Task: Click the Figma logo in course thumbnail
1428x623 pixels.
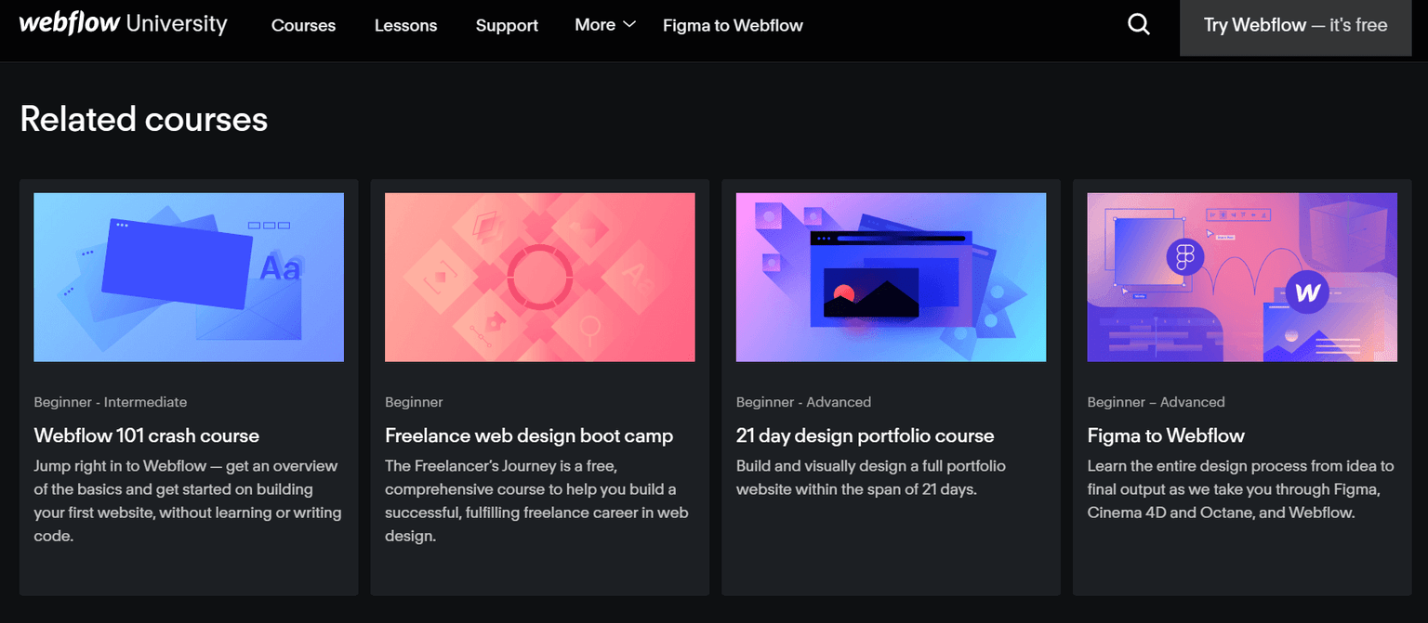Action: pyautogui.click(x=1184, y=256)
